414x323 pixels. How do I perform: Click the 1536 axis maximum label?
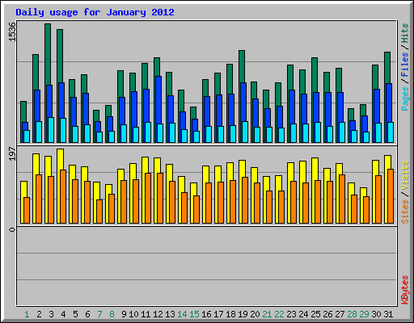[12, 32]
